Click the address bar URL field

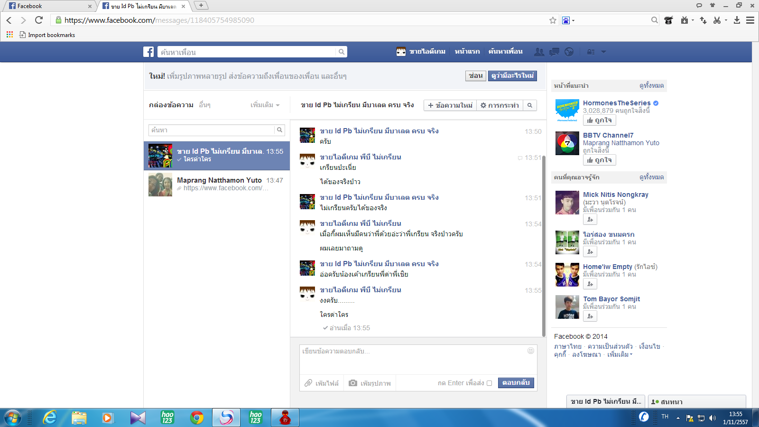[304, 20]
